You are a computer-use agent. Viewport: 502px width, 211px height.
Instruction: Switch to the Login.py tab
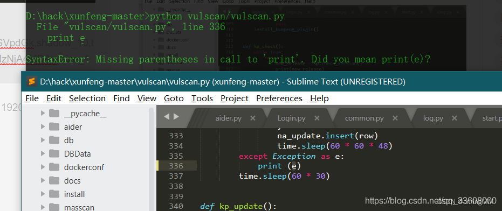point(291,118)
